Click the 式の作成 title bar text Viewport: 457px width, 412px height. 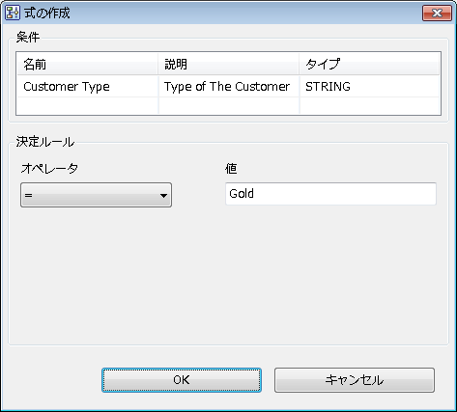(47, 13)
